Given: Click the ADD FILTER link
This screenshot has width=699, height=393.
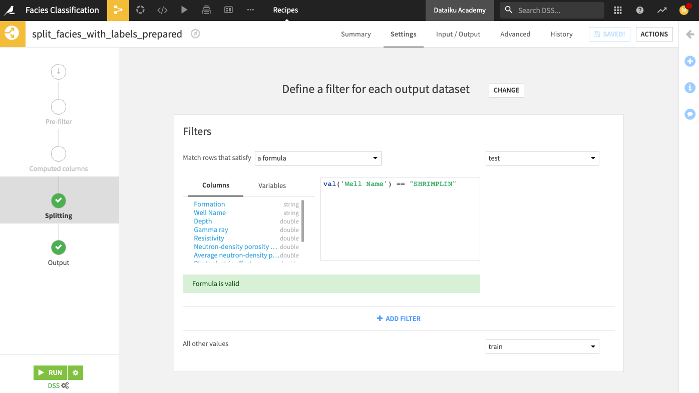Looking at the screenshot, I should click(x=399, y=318).
